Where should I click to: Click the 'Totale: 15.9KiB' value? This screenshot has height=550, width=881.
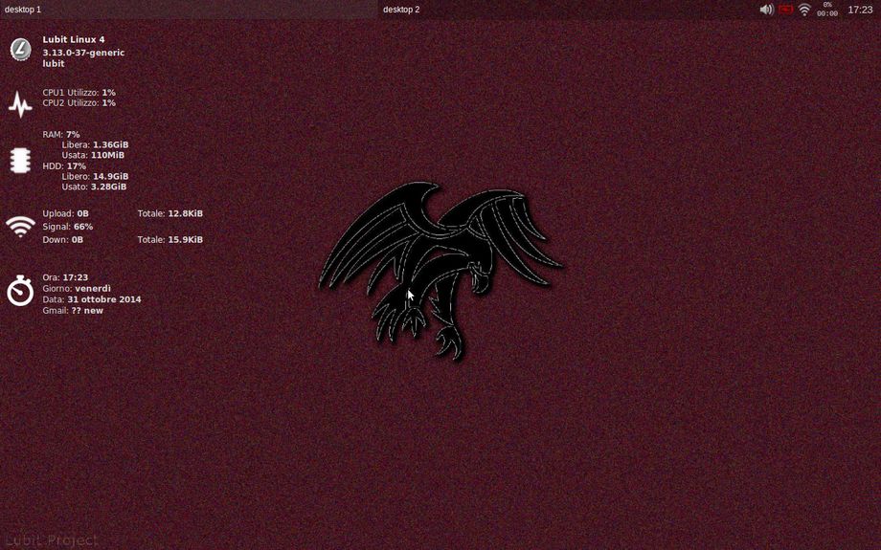click(170, 240)
